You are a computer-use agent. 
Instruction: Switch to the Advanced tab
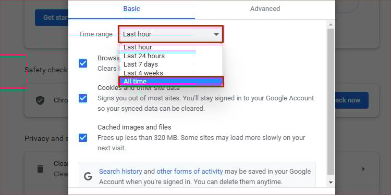coord(265,9)
